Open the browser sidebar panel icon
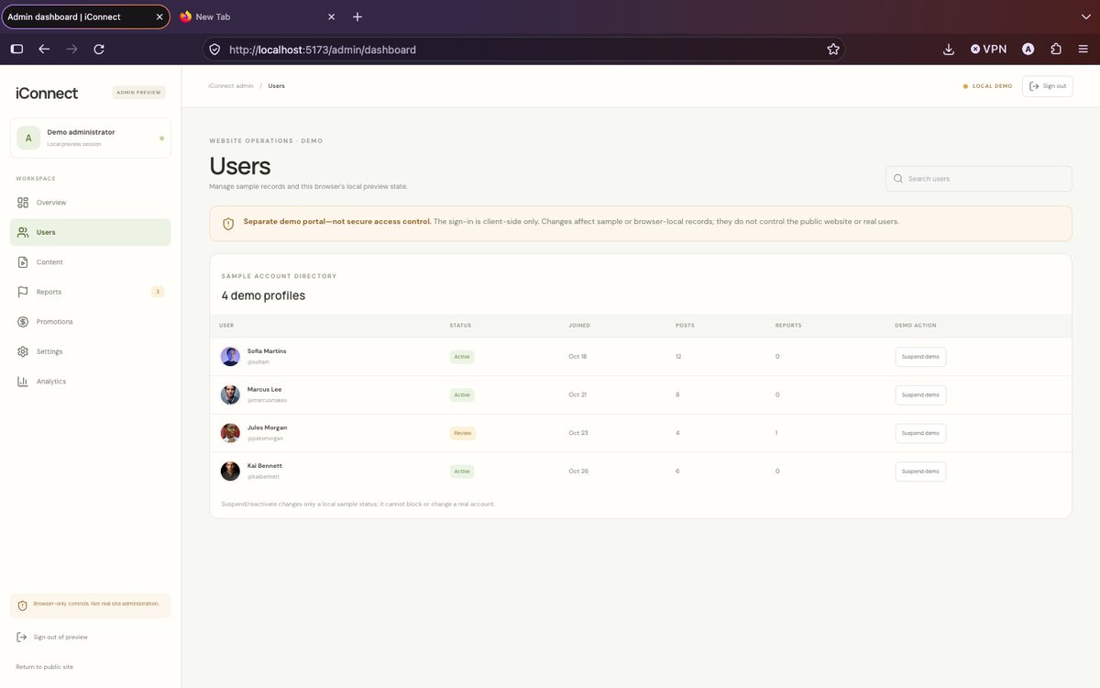1100x688 pixels. click(x=16, y=50)
